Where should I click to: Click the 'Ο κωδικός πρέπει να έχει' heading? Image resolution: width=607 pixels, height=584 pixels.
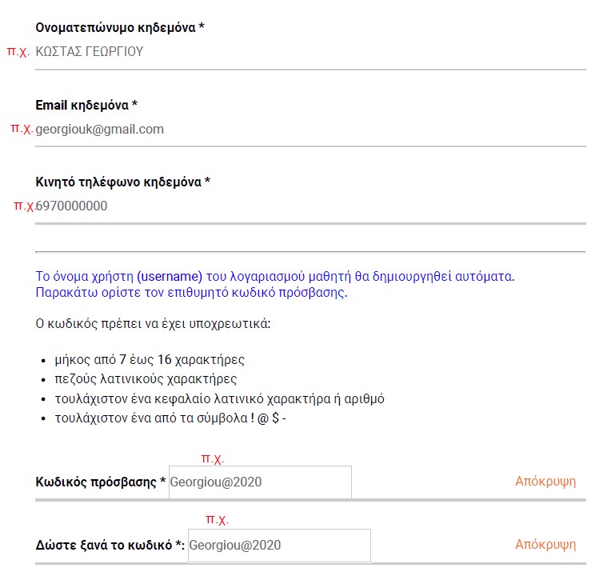[153, 324]
